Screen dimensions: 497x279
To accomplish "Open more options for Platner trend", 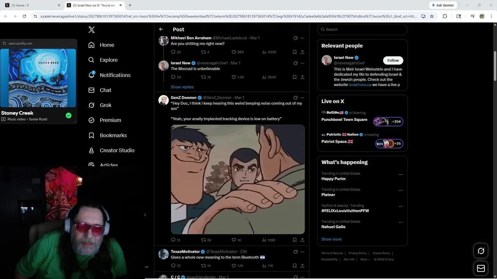I will point(401,190).
